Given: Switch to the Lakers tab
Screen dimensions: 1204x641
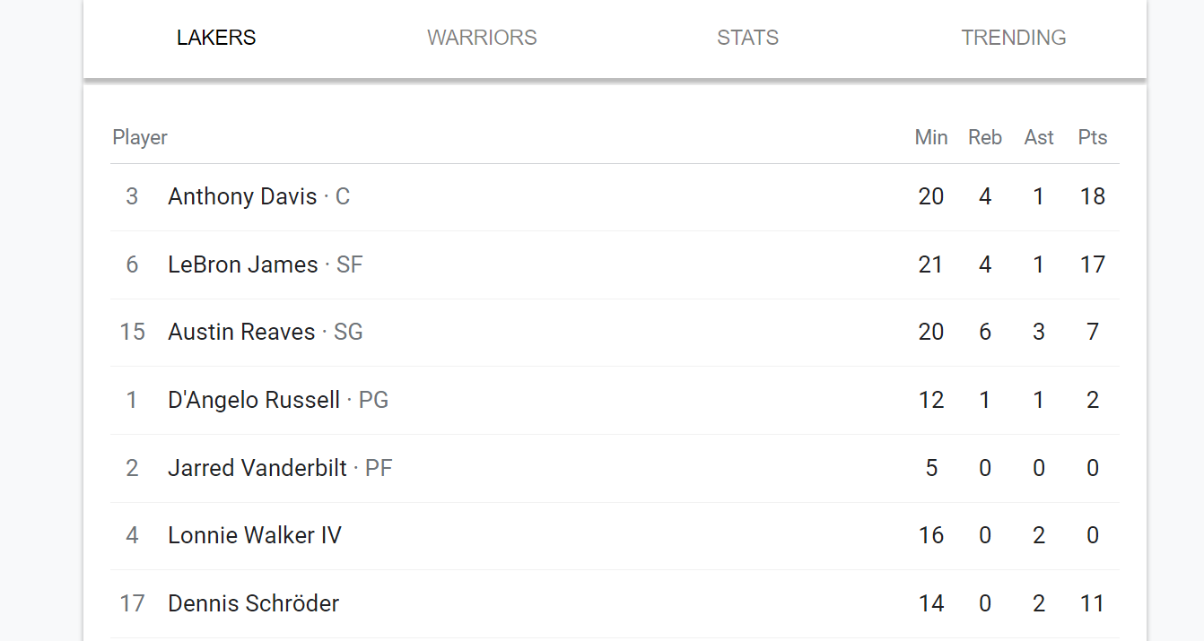Looking at the screenshot, I should click(216, 38).
